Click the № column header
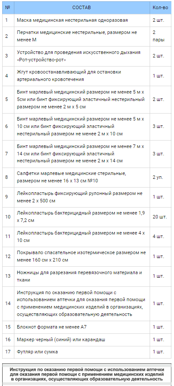 (x=8, y=8)
